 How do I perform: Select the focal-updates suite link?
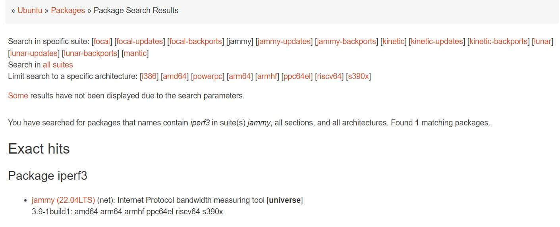139,41
